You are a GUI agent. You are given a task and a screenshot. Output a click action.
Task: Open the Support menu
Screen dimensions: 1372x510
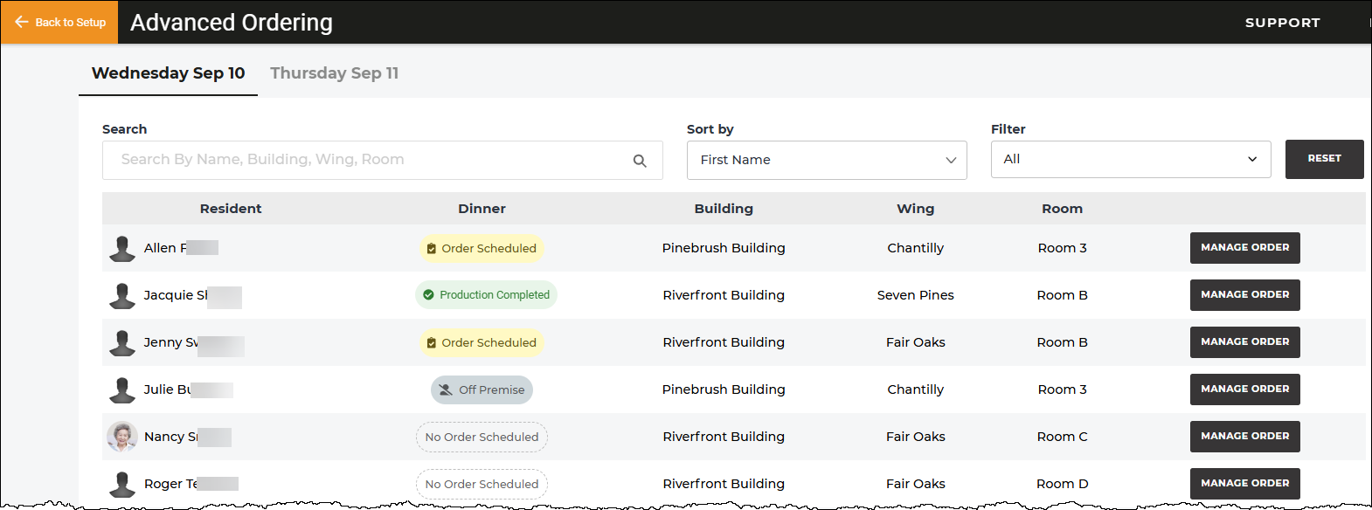[1282, 23]
